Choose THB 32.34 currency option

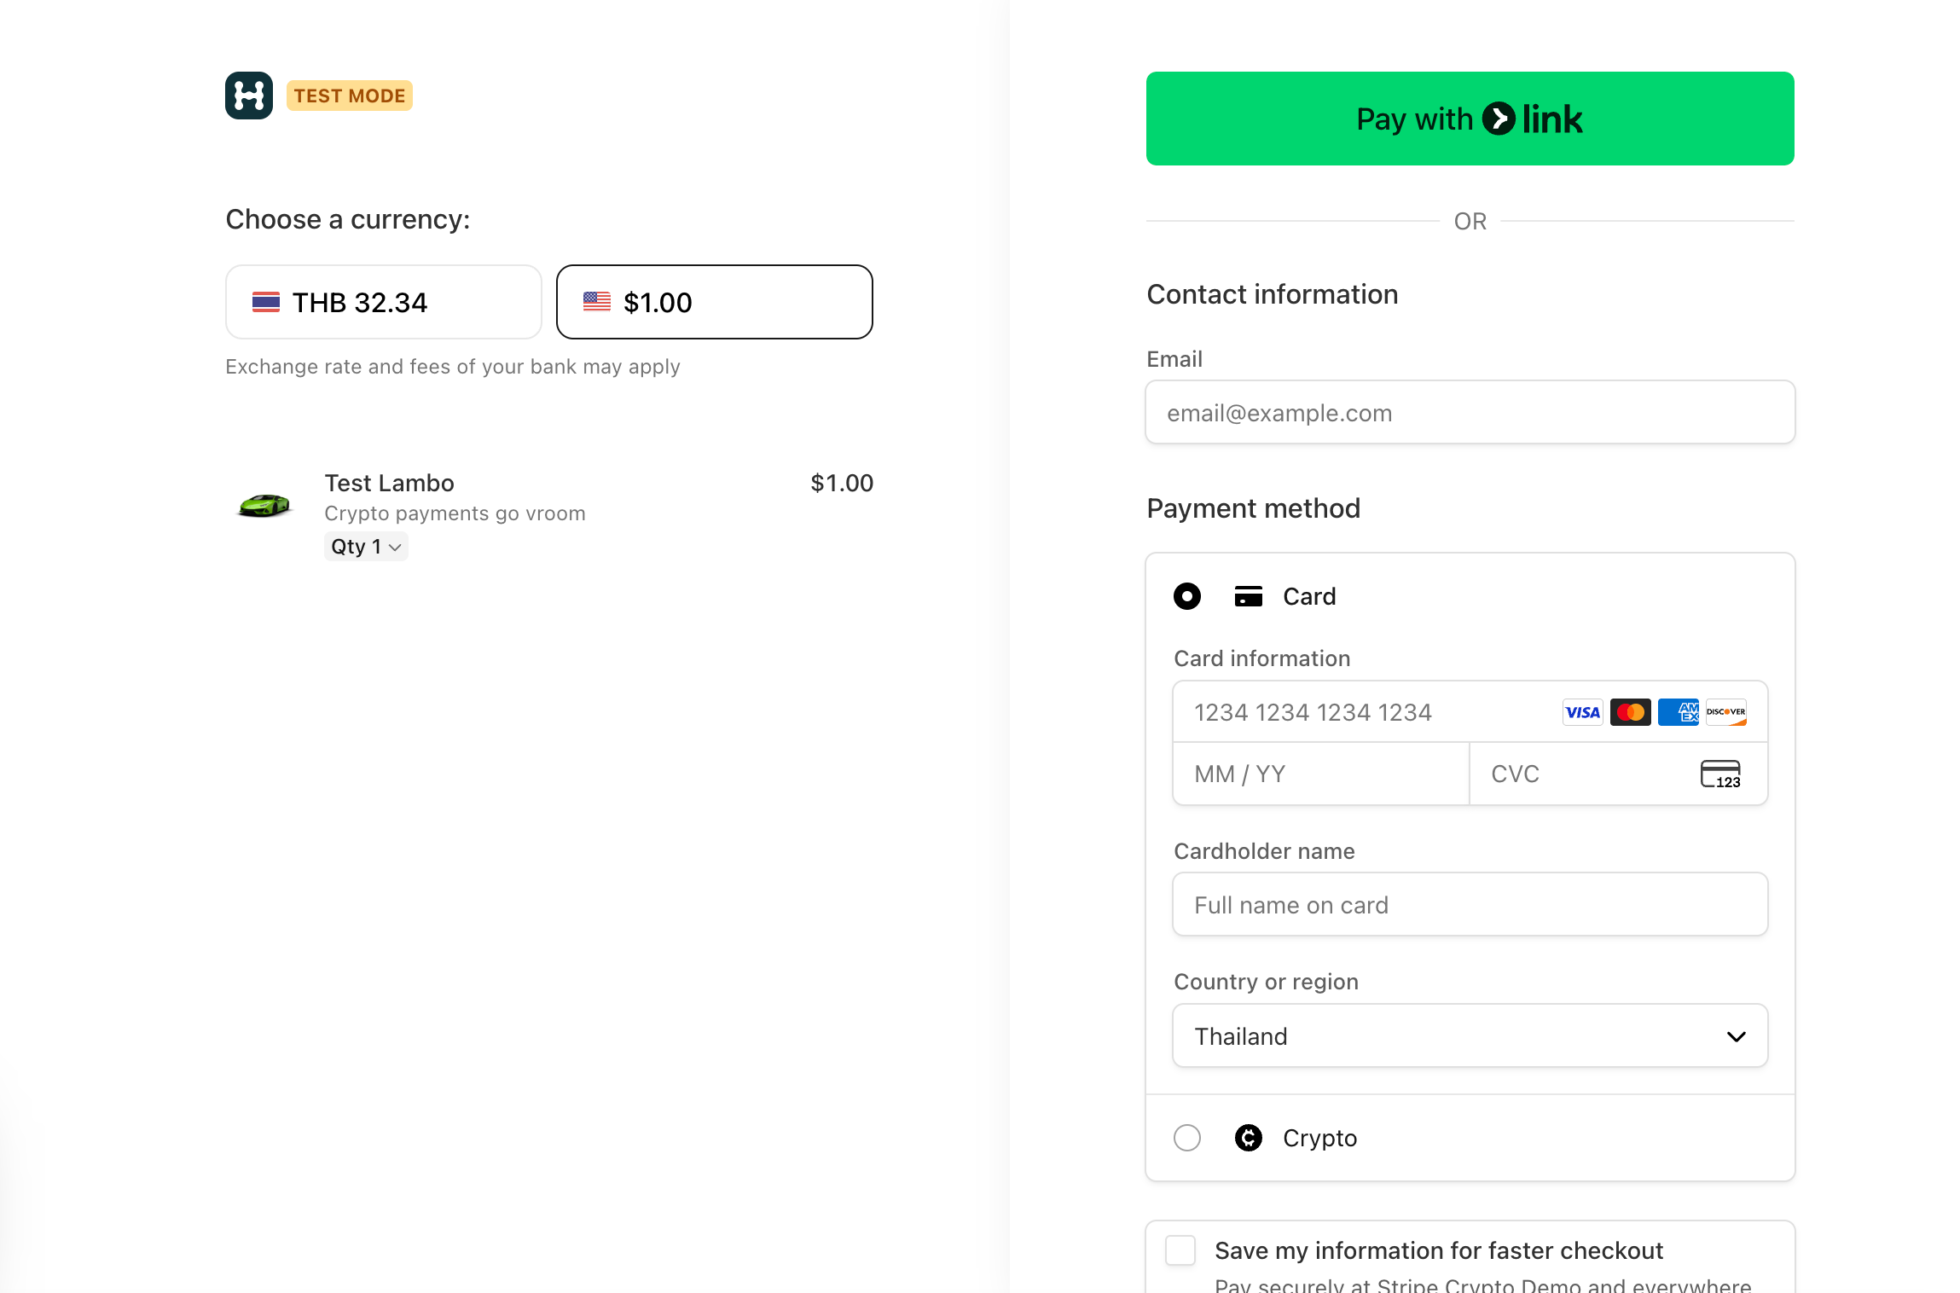[x=383, y=302]
